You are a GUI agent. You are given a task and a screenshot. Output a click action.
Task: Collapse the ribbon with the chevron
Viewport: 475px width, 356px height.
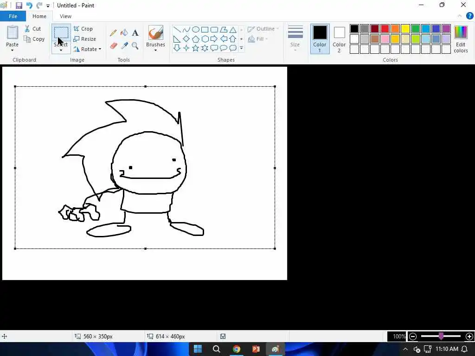pos(460,16)
